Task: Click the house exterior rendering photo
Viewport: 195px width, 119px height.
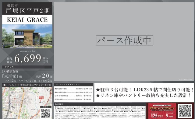Action: coord(27,36)
